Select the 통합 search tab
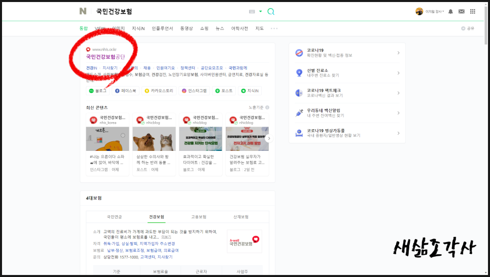Viewport: 490px width, 277px height. coord(83,28)
